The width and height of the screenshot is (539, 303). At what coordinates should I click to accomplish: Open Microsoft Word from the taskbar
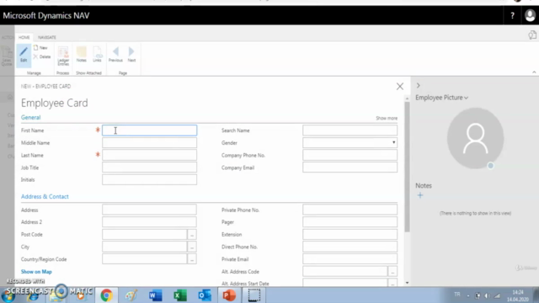click(x=155, y=295)
